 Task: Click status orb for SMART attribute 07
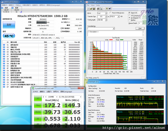(x=4, y=57)
